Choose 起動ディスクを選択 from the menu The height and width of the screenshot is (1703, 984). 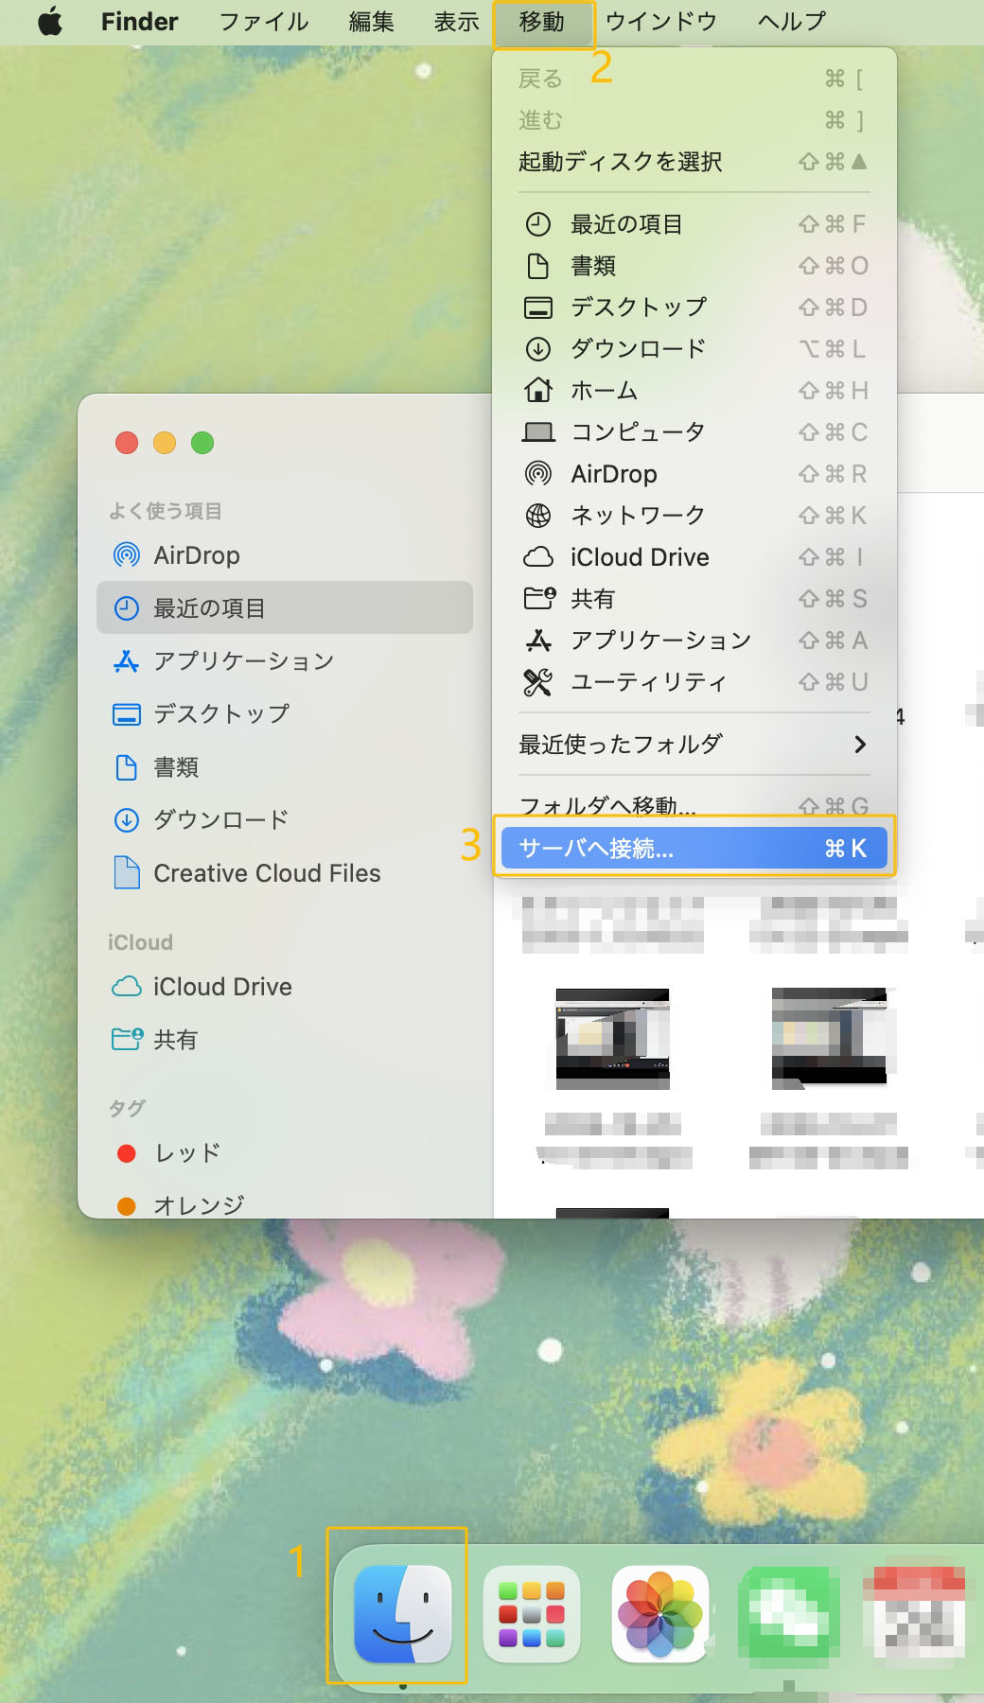[x=694, y=162]
